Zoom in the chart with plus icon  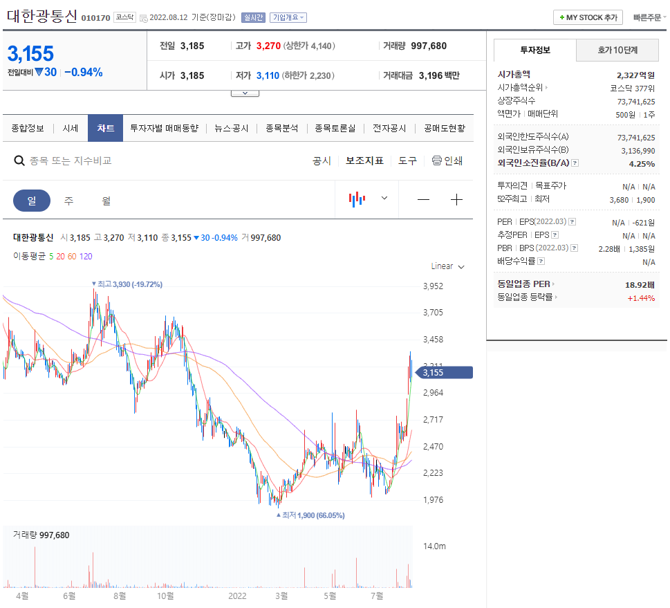tap(456, 200)
